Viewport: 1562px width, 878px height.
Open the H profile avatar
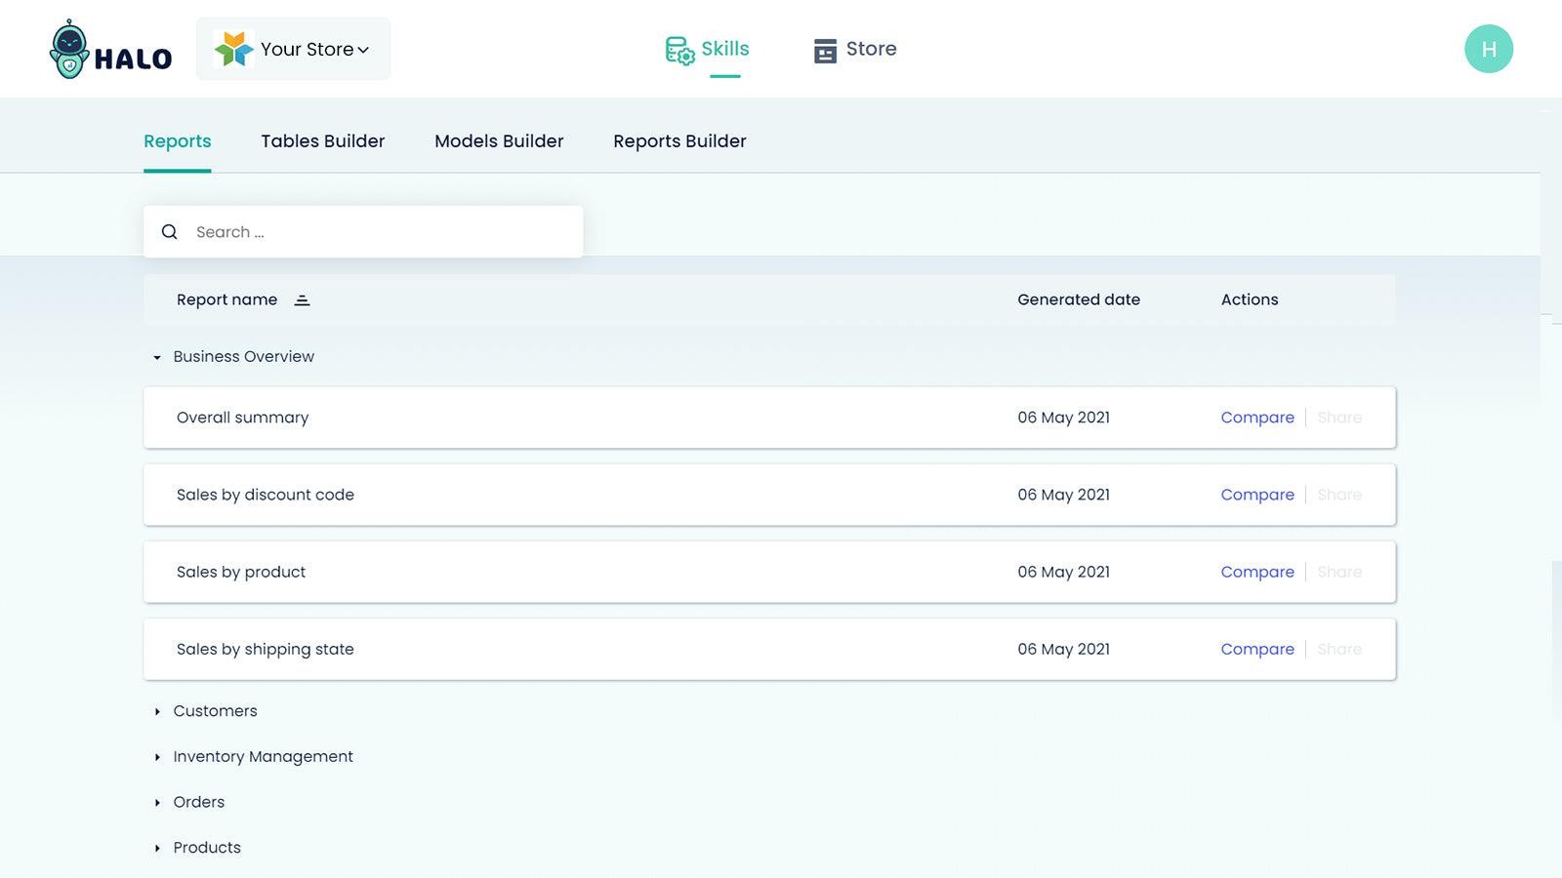point(1489,48)
